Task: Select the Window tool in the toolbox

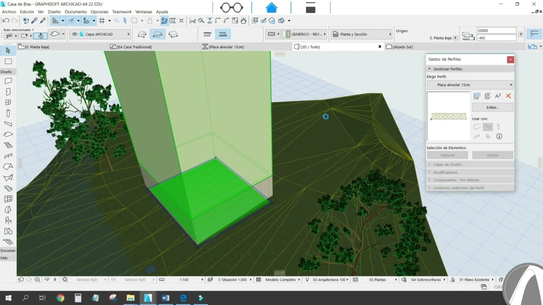Action: (x=8, y=103)
